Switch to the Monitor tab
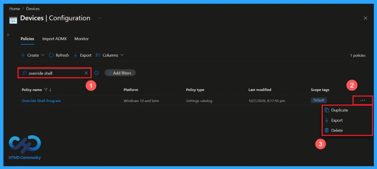This screenshot has height=169, width=377. pos(82,39)
